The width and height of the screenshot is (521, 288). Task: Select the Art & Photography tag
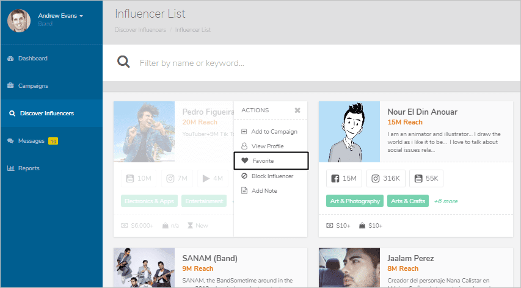tap(355, 201)
